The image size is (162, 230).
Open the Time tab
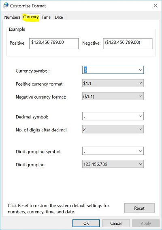coord(46,17)
